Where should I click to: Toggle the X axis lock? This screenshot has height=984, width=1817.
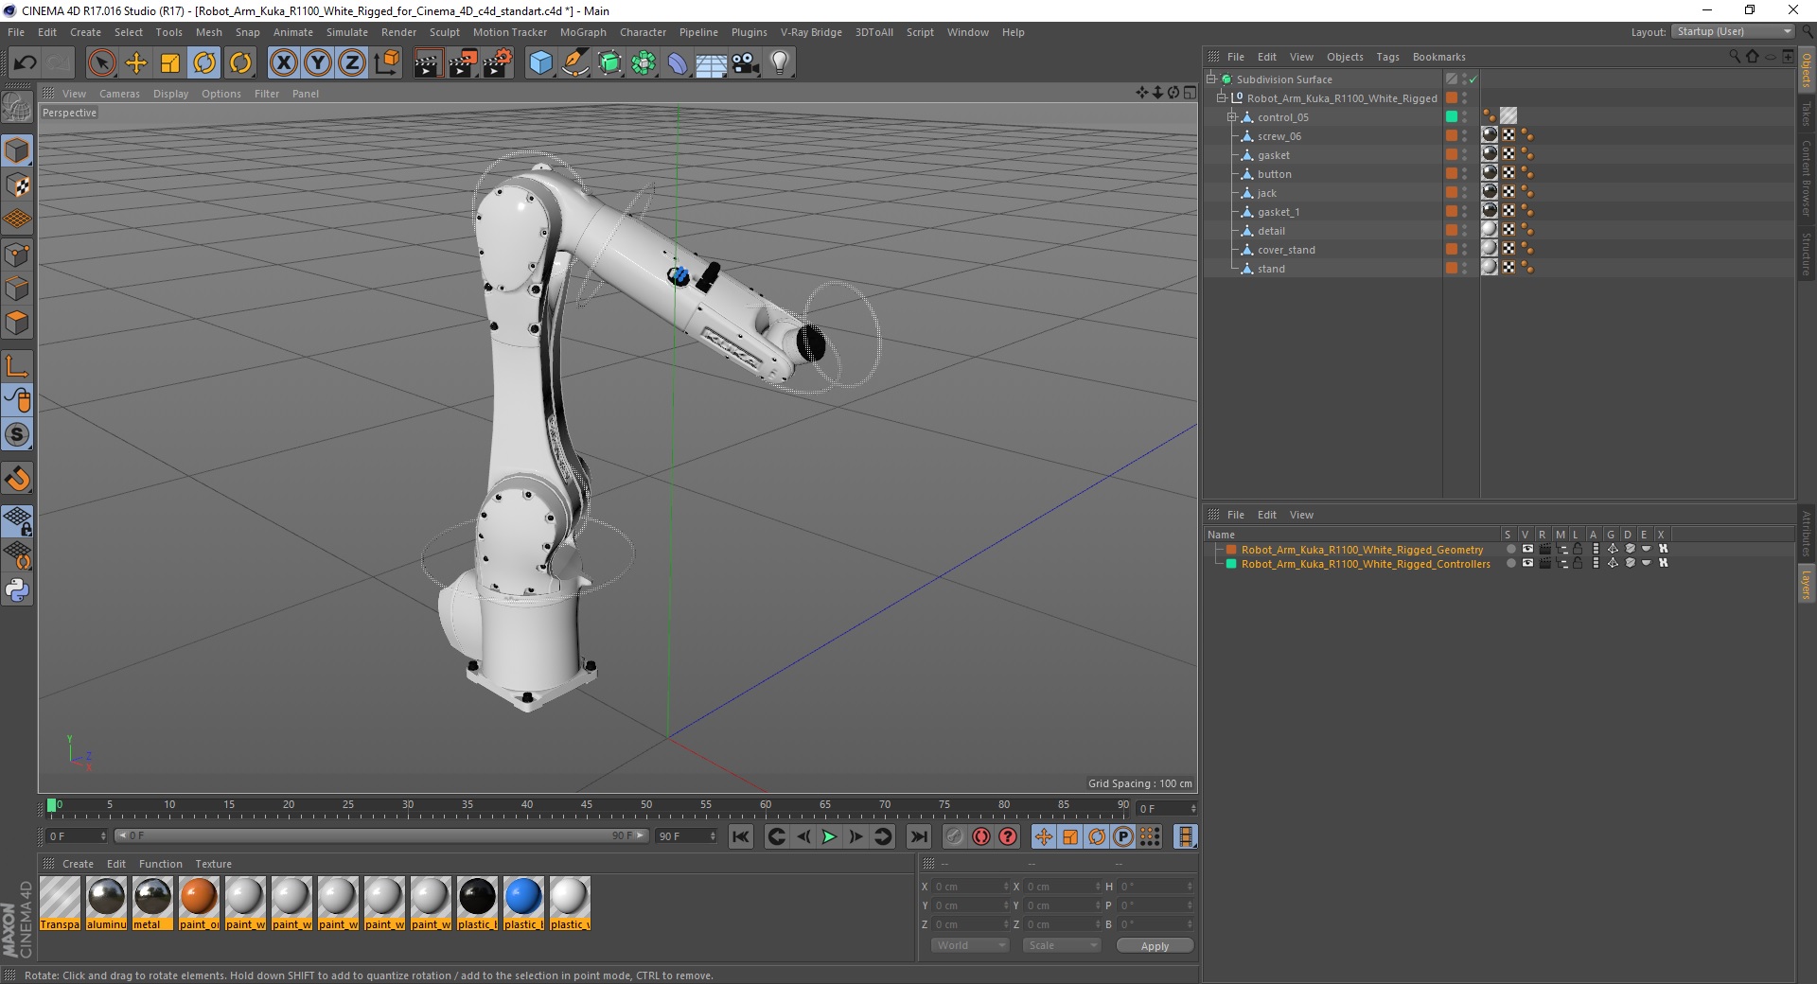point(283,63)
